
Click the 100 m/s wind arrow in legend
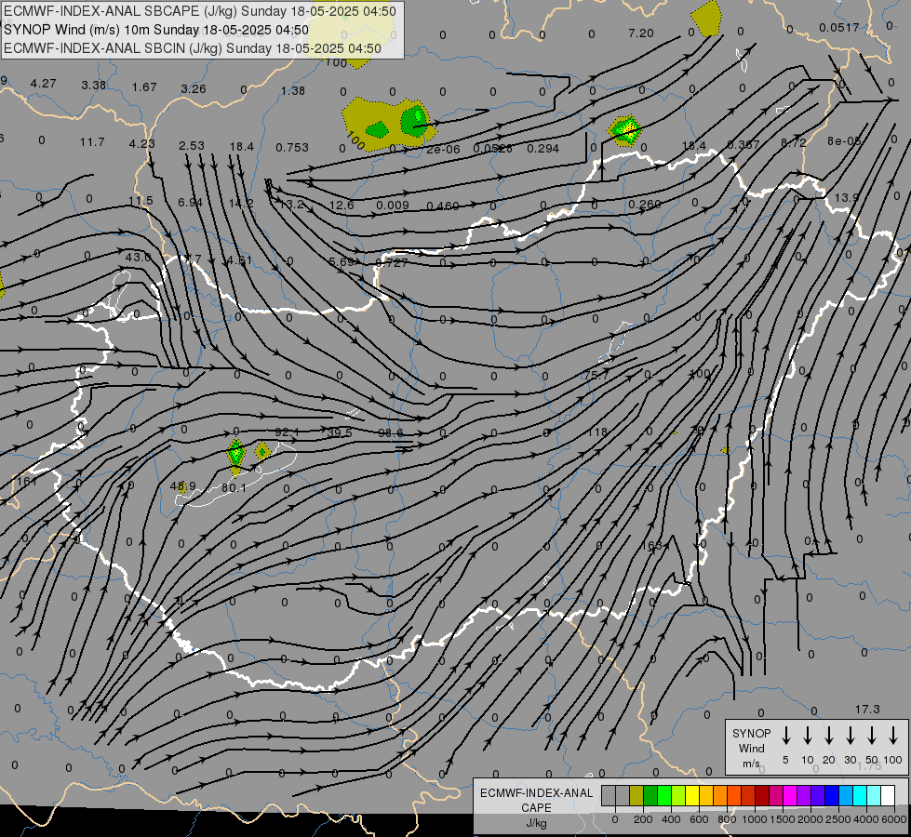coord(893,736)
